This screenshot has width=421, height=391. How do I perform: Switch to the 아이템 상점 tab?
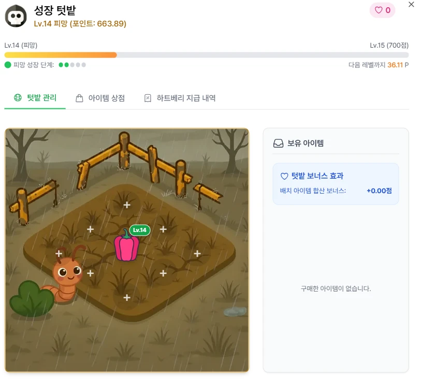click(100, 98)
